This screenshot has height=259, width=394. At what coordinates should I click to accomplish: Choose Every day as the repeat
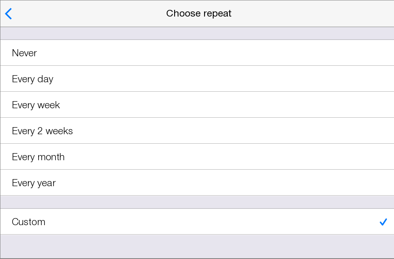[197, 79]
